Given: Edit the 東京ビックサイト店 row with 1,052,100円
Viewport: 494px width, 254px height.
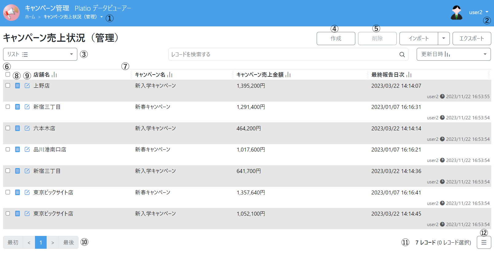Looking at the screenshot, I should click(x=27, y=214).
